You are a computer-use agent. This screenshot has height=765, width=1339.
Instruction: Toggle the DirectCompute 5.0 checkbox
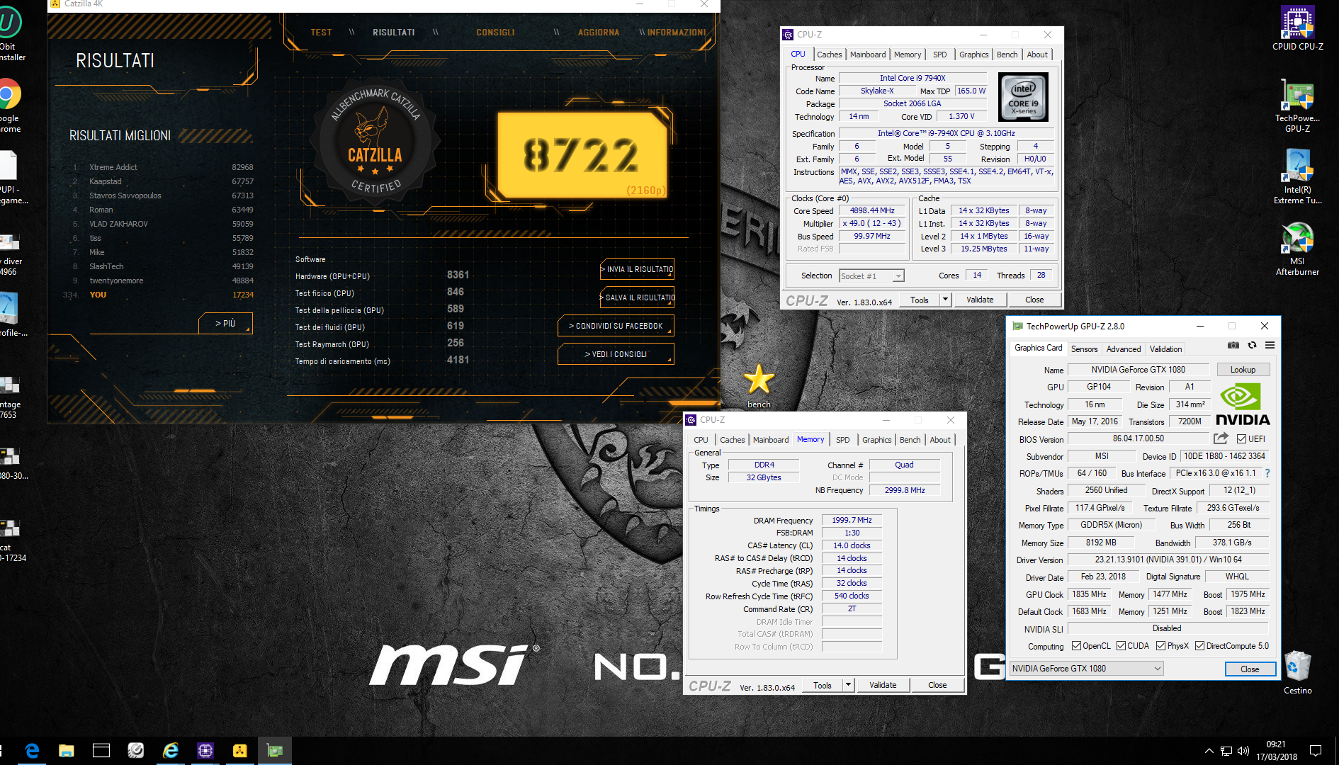click(x=1199, y=645)
